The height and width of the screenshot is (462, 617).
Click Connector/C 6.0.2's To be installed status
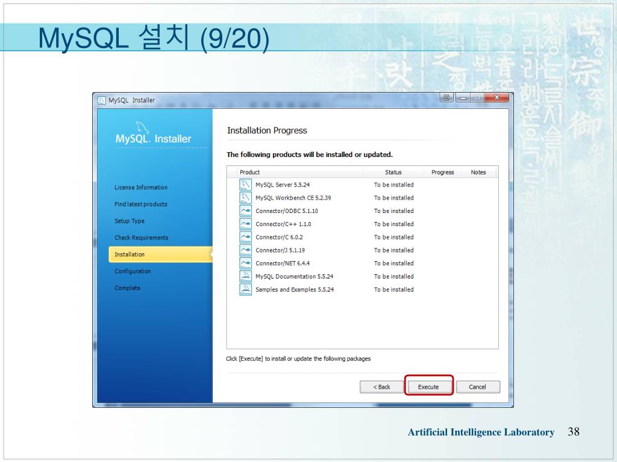(x=394, y=237)
